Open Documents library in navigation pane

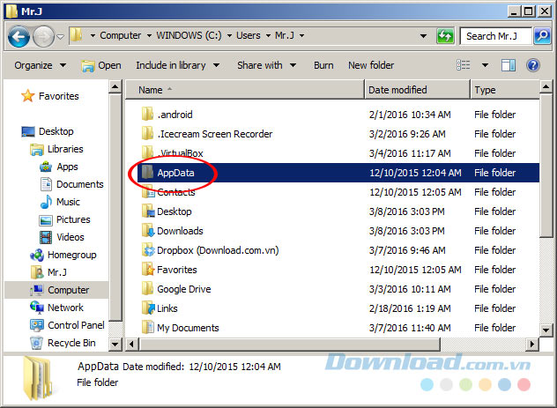coord(71,184)
